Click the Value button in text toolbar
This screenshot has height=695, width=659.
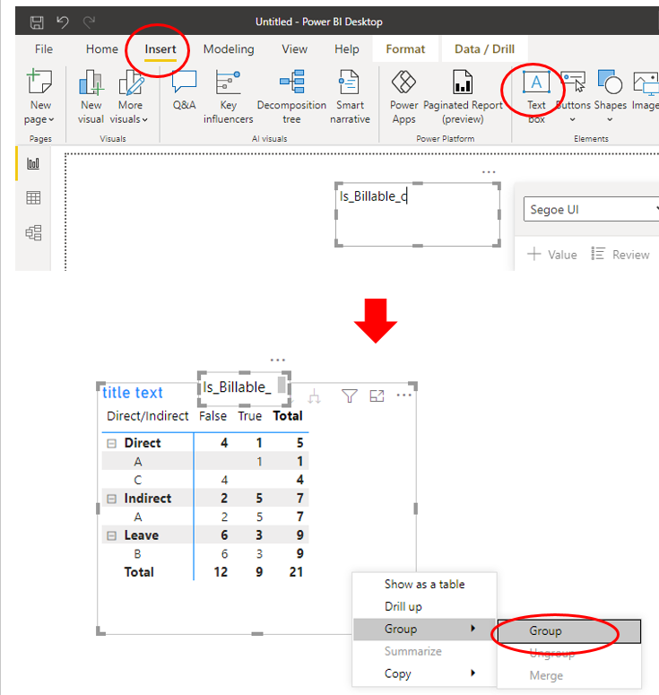click(552, 255)
